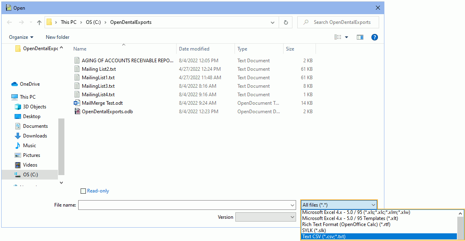Go forward with the Forward arrow
465x241 pixels.
click(x=21, y=22)
